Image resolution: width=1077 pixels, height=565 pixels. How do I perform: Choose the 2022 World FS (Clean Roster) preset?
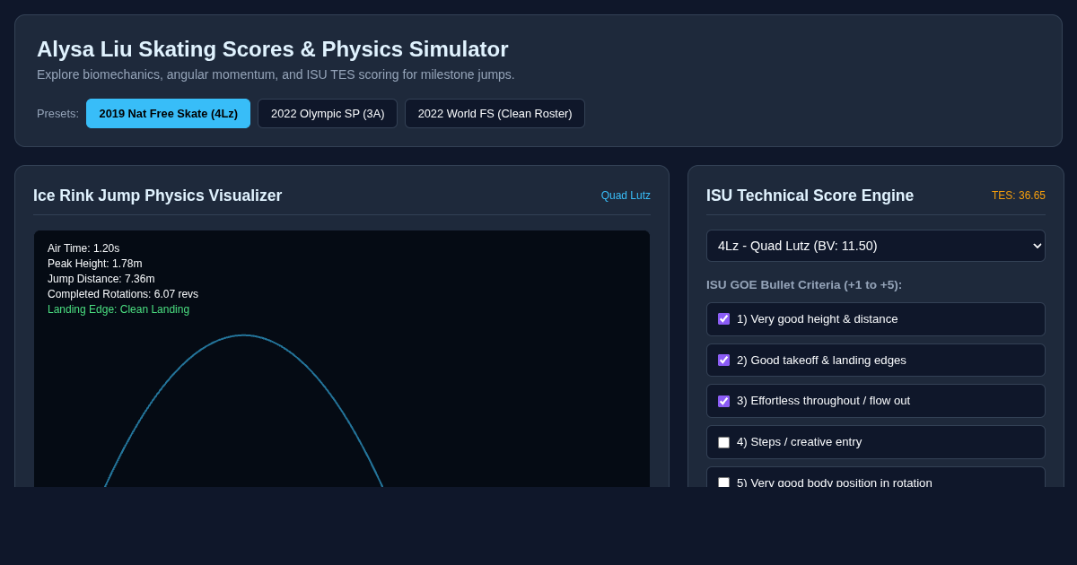click(x=495, y=113)
